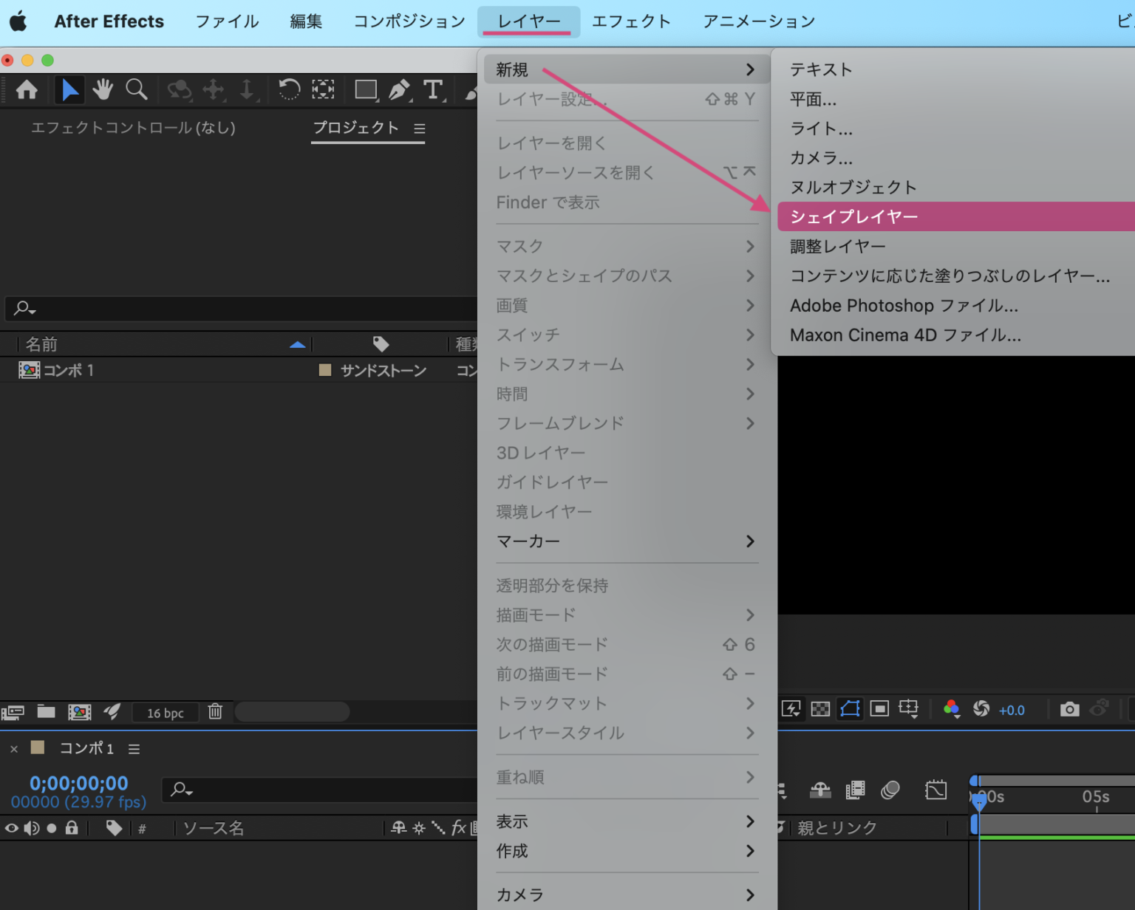
Task: Select the Rectangle shape tool
Action: point(365,89)
